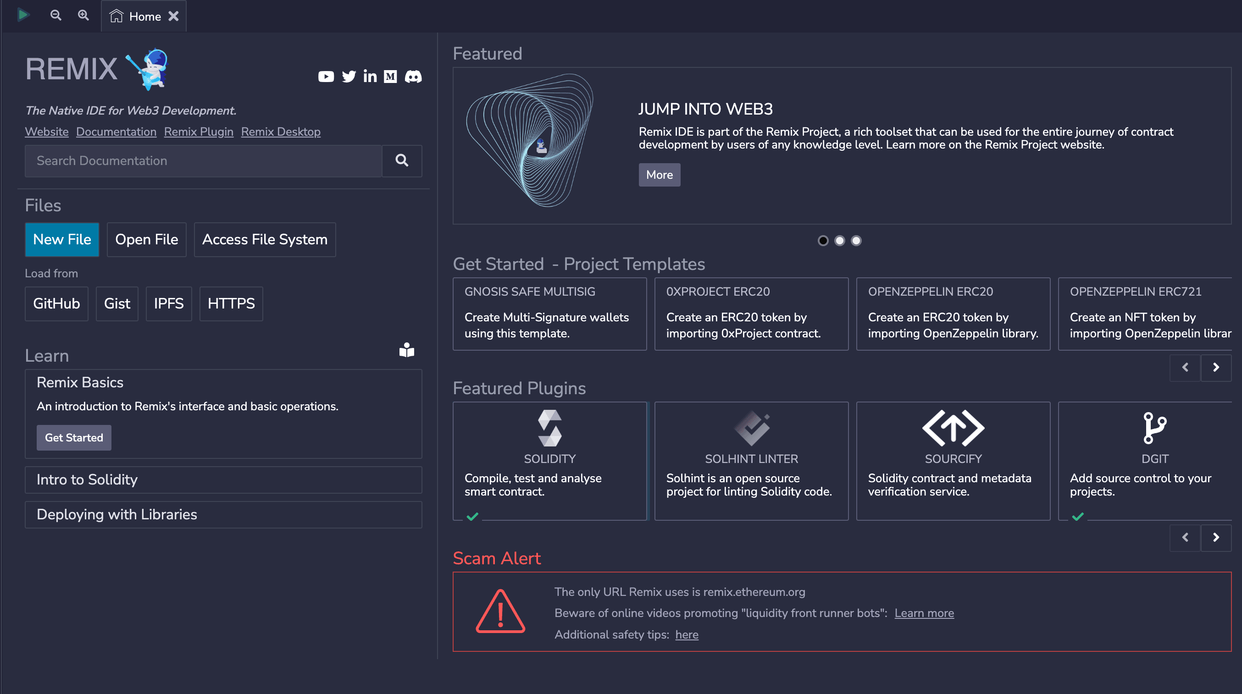This screenshot has width=1242, height=694.
Task: Select the second featured carousel dot
Action: (839, 241)
